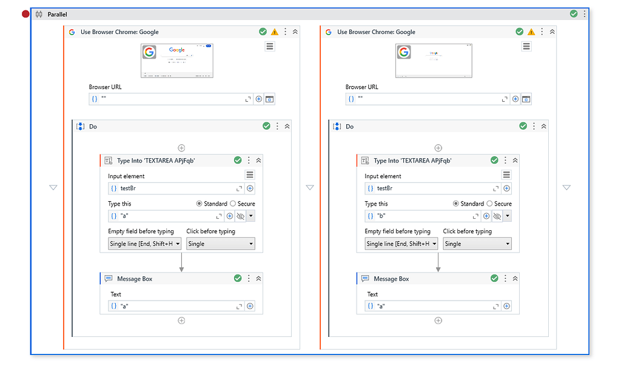Open the kebab menu of right Message Box
Viewport: 621px width, 369px height.
(505, 278)
